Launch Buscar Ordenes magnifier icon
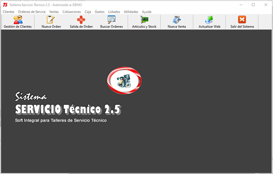 [111, 20]
